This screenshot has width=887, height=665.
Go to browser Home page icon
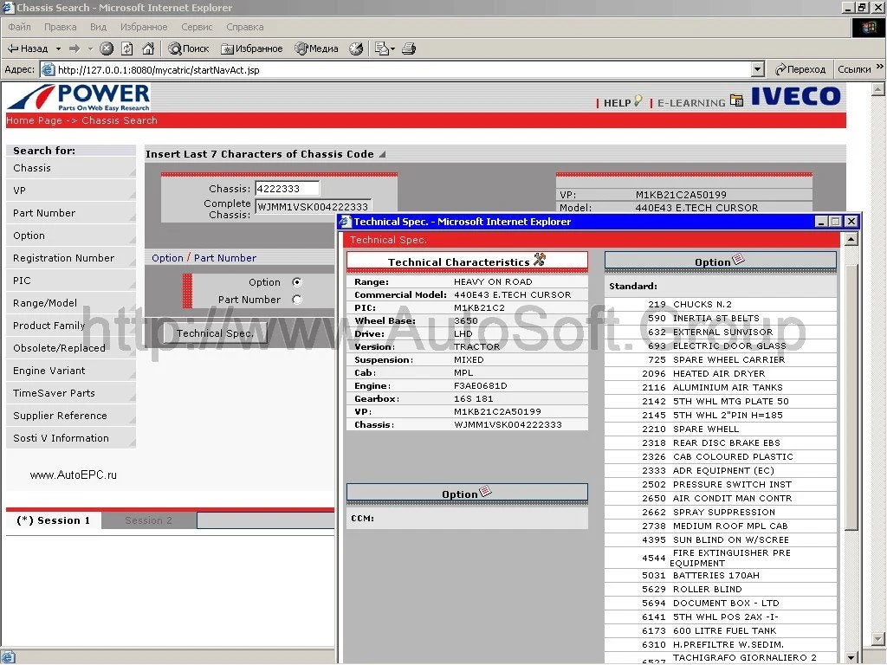(148, 48)
